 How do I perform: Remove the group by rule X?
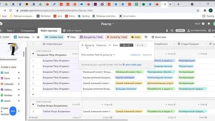click(82, 45)
